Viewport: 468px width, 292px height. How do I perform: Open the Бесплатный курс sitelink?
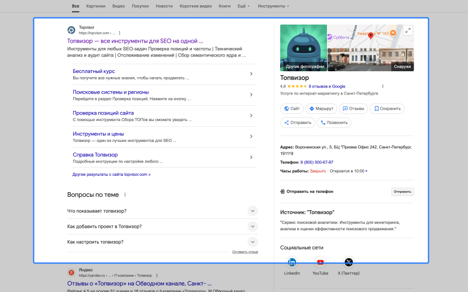pos(94,71)
